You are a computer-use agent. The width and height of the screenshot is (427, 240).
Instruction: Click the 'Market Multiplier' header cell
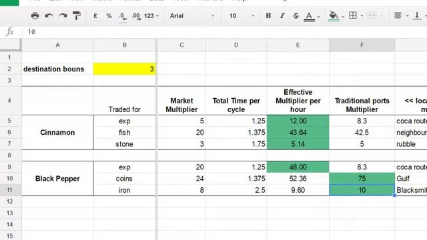coord(181,101)
